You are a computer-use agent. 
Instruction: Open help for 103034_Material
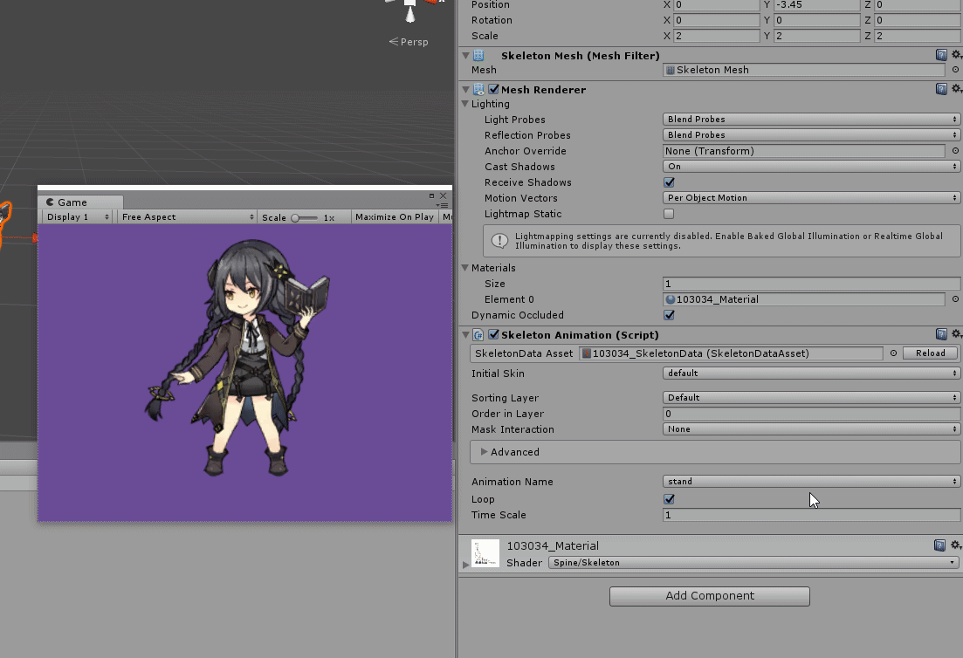point(939,545)
